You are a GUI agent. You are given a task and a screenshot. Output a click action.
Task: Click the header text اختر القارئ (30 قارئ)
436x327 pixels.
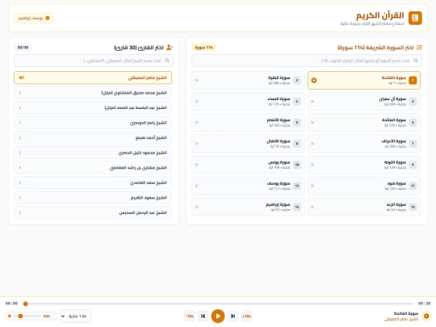(x=139, y=48)
